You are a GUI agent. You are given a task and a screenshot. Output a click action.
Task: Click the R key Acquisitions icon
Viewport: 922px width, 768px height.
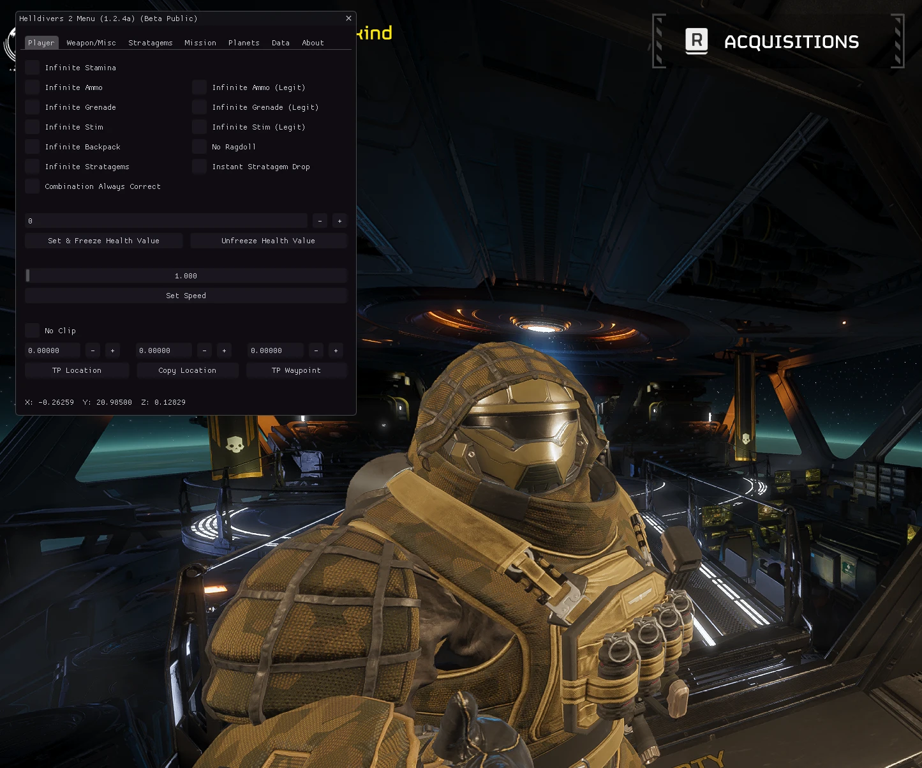[x=696, y=41]
